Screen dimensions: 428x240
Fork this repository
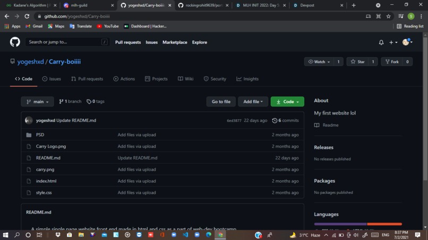pyautogui.click(x=392, y=62)
